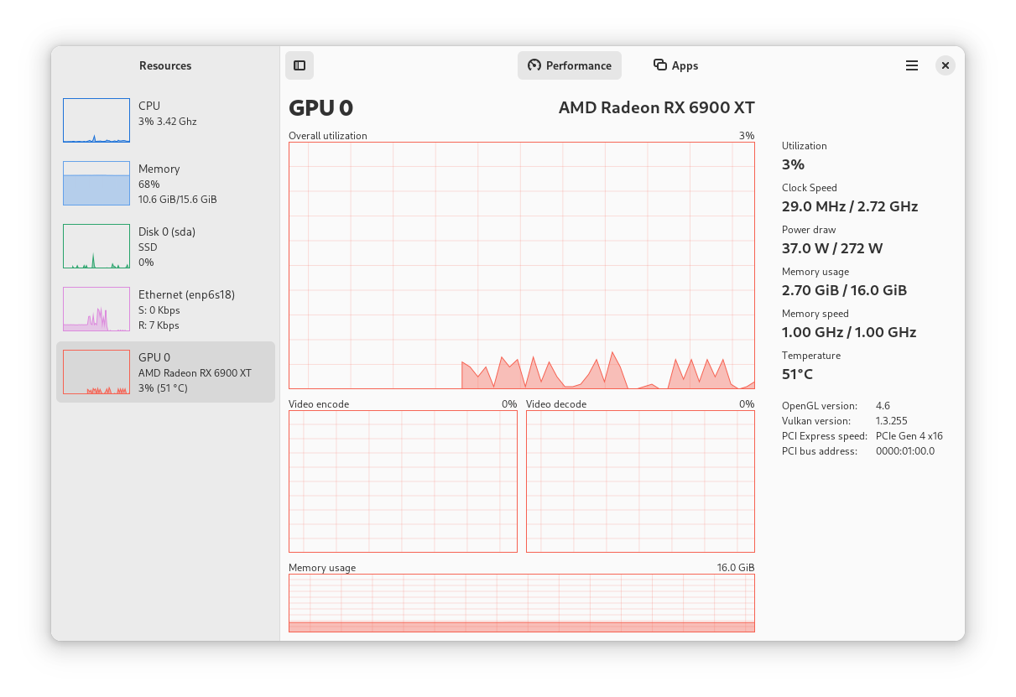Click the Memory usage graph

(522, 603)
